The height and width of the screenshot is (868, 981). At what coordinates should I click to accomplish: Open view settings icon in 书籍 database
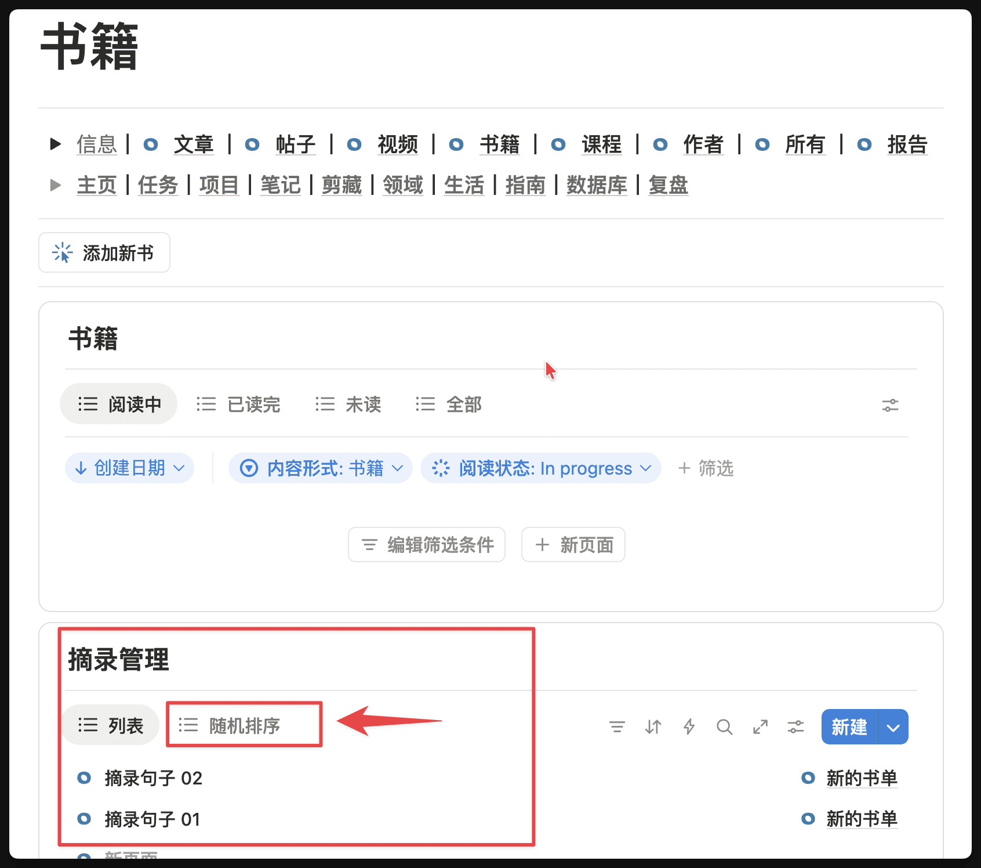(890, 405)
